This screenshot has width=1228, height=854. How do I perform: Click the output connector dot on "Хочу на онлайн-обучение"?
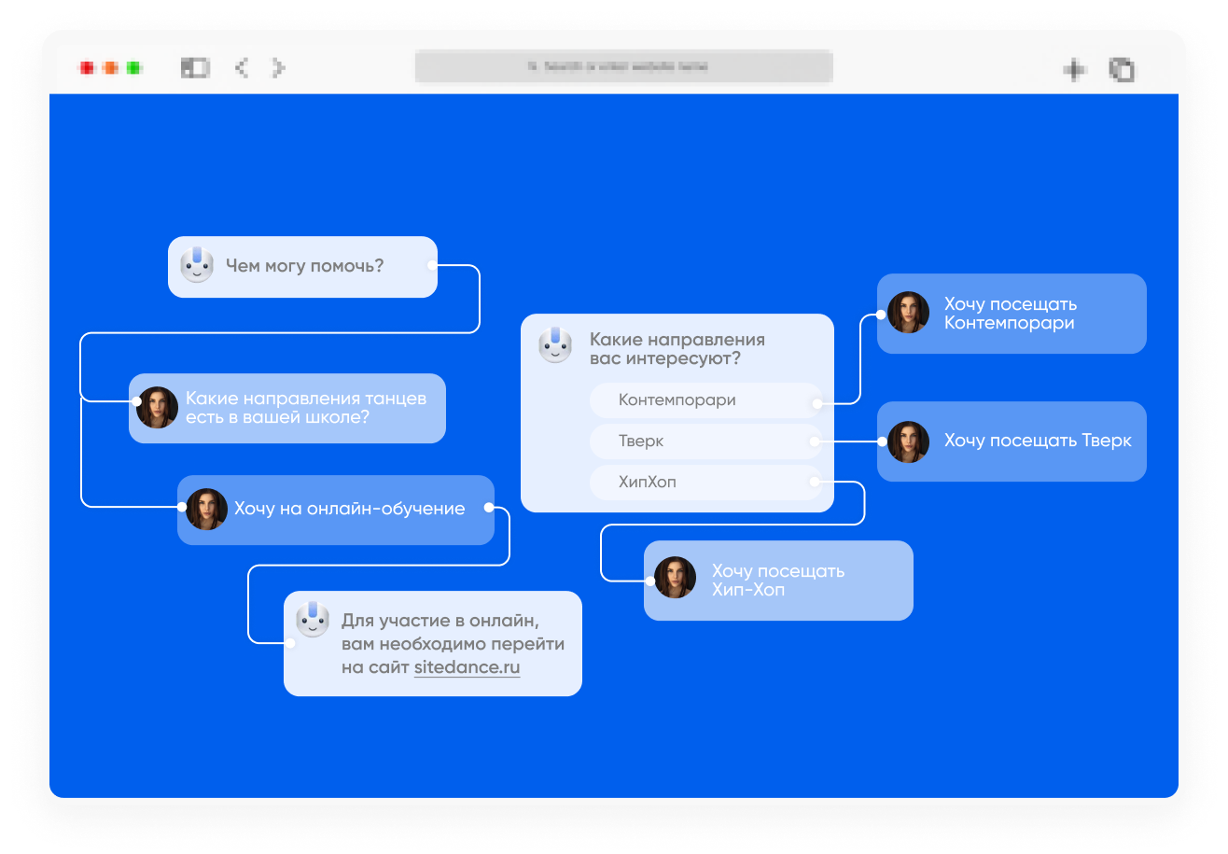click(488, 509)
